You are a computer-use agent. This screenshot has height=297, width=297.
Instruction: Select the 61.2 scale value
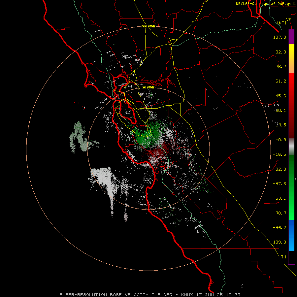[x=281, y=81]
